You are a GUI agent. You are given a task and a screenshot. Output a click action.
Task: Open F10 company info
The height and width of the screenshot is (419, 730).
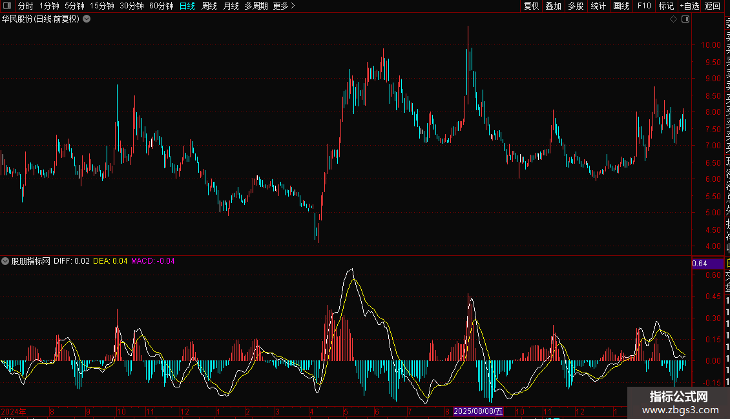(644, 6)
